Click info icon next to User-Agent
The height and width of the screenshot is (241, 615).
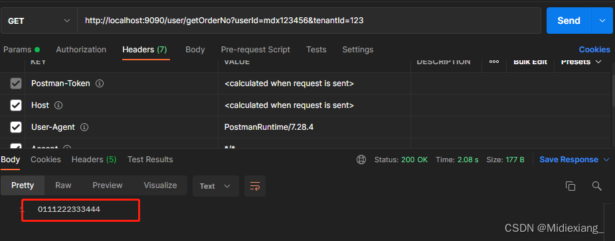coord(84,127)
